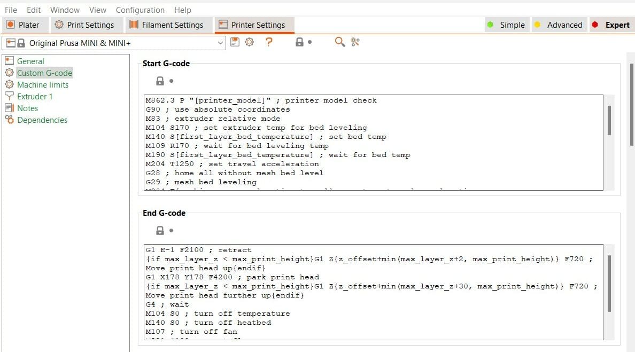Viewport: 635px width, 352px height.
Task: Click the orange question mark help icon
Action: click(x=269, y=42)
